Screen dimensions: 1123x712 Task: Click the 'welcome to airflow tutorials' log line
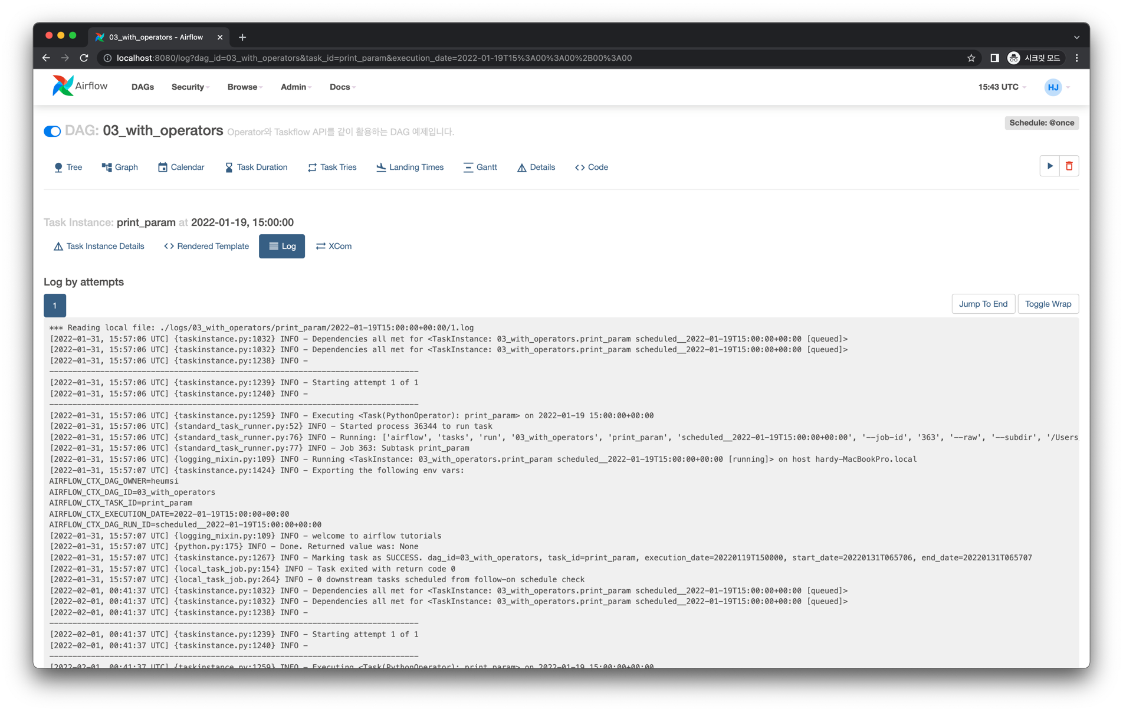[245, 536]
